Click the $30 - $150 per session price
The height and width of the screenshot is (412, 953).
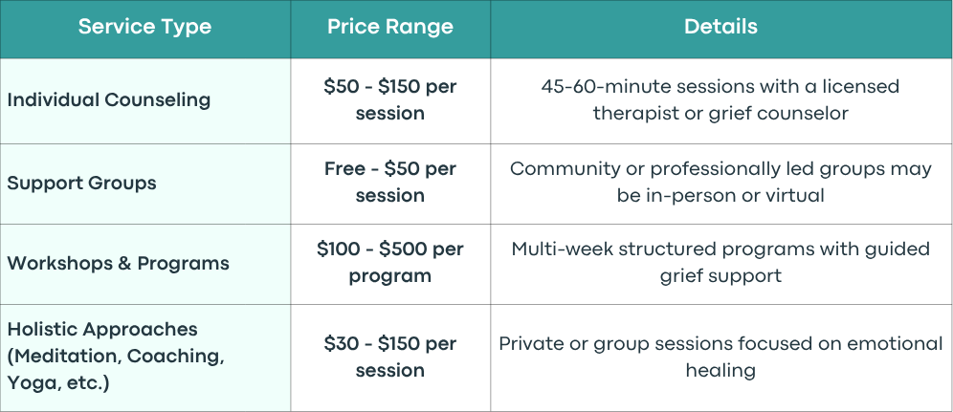click(x=390, y=357)
